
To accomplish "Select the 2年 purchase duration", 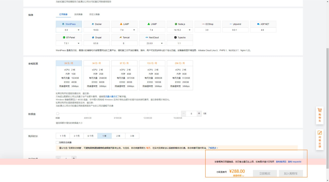I will point(118,136).
